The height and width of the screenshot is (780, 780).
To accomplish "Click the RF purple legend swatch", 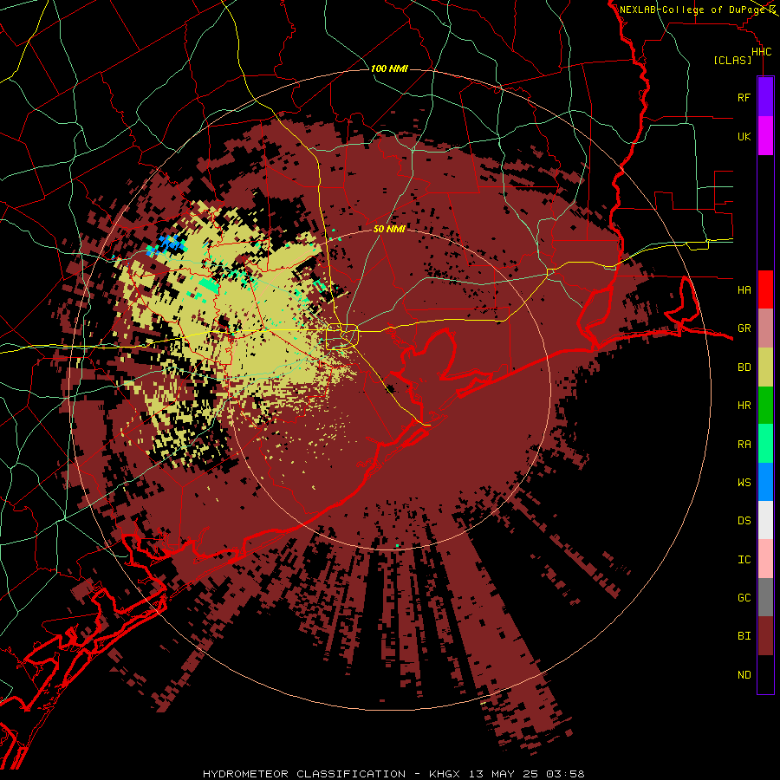I will click(765, 97).
